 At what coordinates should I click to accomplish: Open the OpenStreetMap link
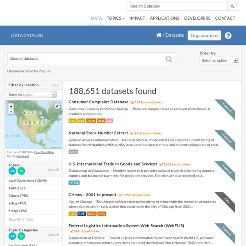click(x=44, y=153)
